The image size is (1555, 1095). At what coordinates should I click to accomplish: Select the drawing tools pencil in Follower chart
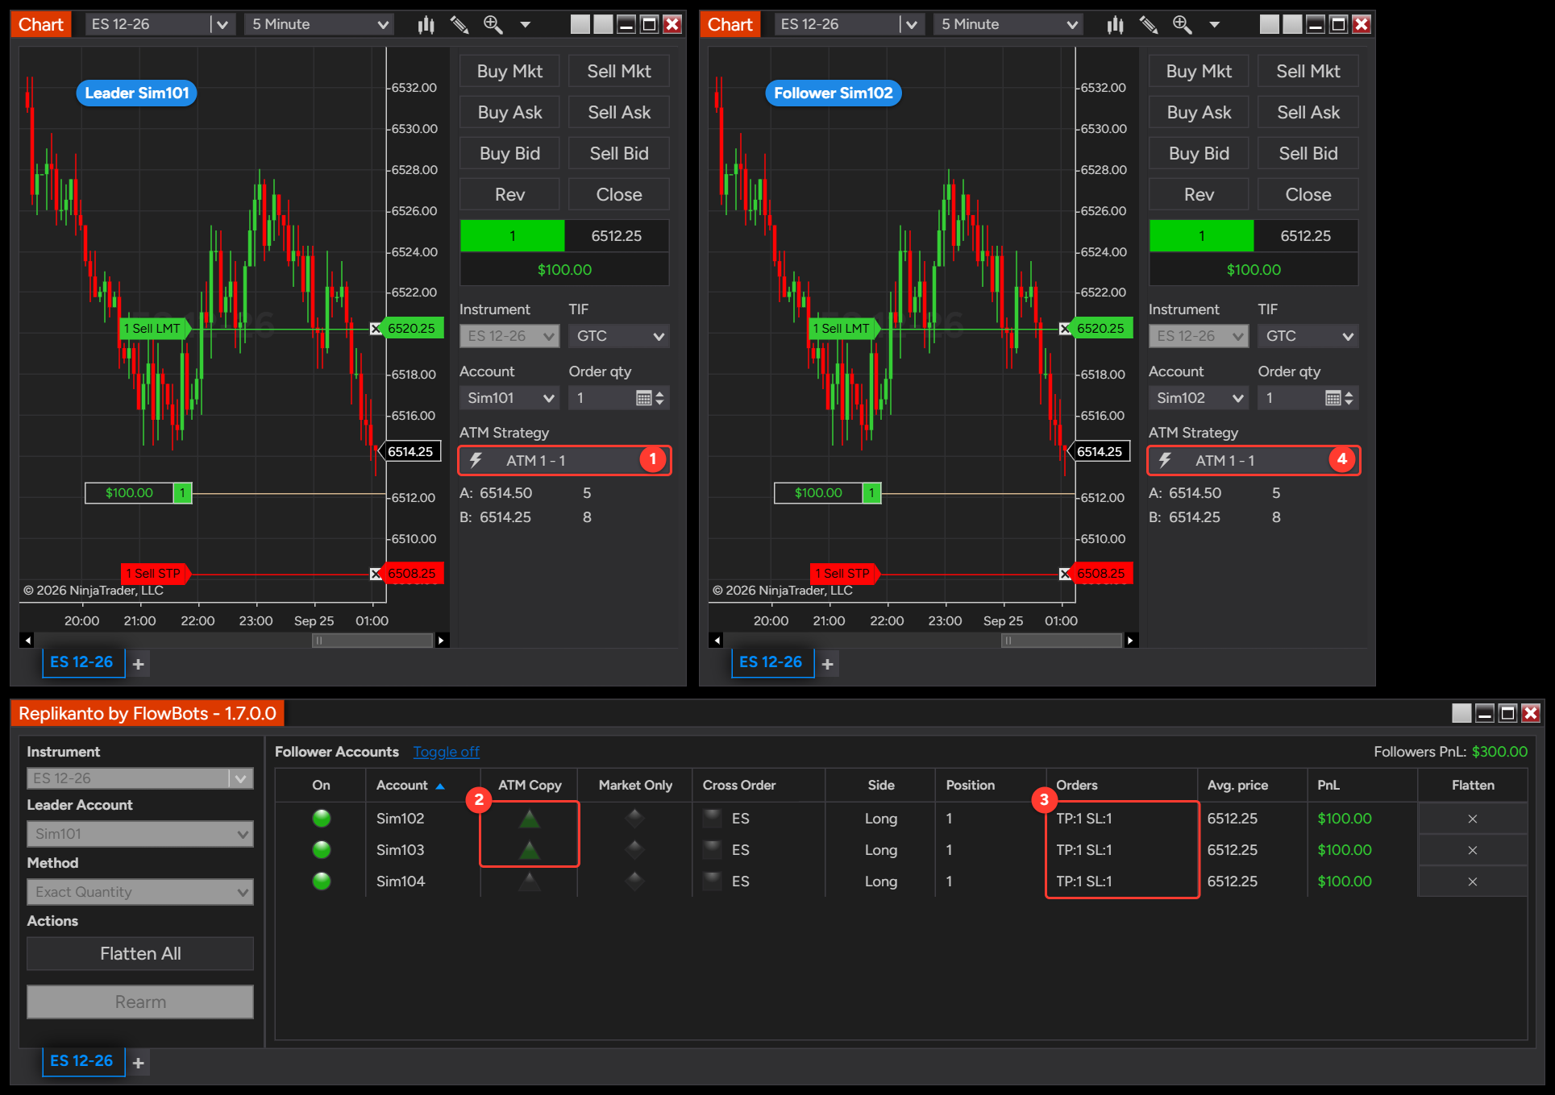(x=1149, y=25)
